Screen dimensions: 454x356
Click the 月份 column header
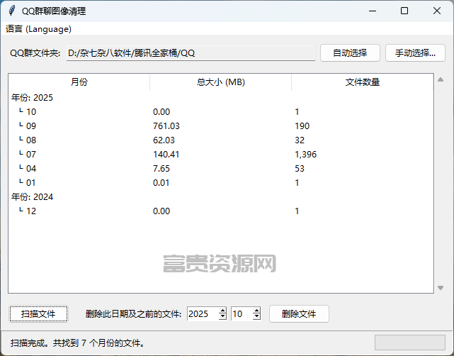click(79, 82)
